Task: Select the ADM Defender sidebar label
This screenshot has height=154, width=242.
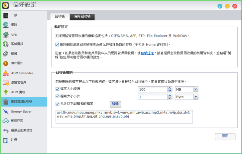Action: click(x=22, y=73)
